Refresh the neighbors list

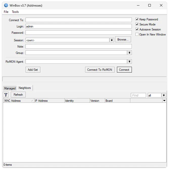click(18, 95)
